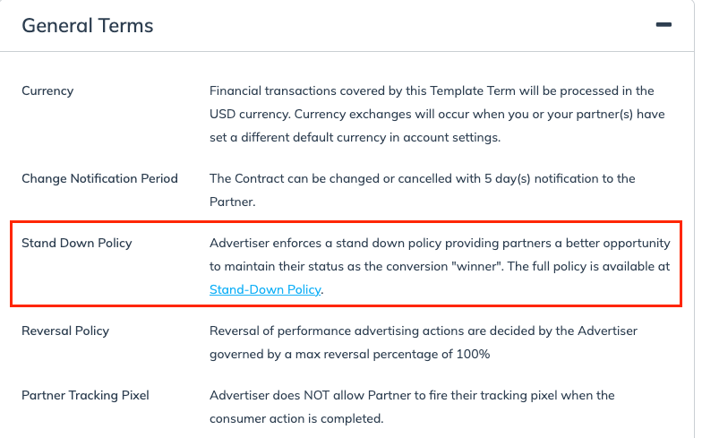The width and height of the screenshot is (702, 438).
Task: Click the "100%" reversal percentage text
Action: point(475,354)
